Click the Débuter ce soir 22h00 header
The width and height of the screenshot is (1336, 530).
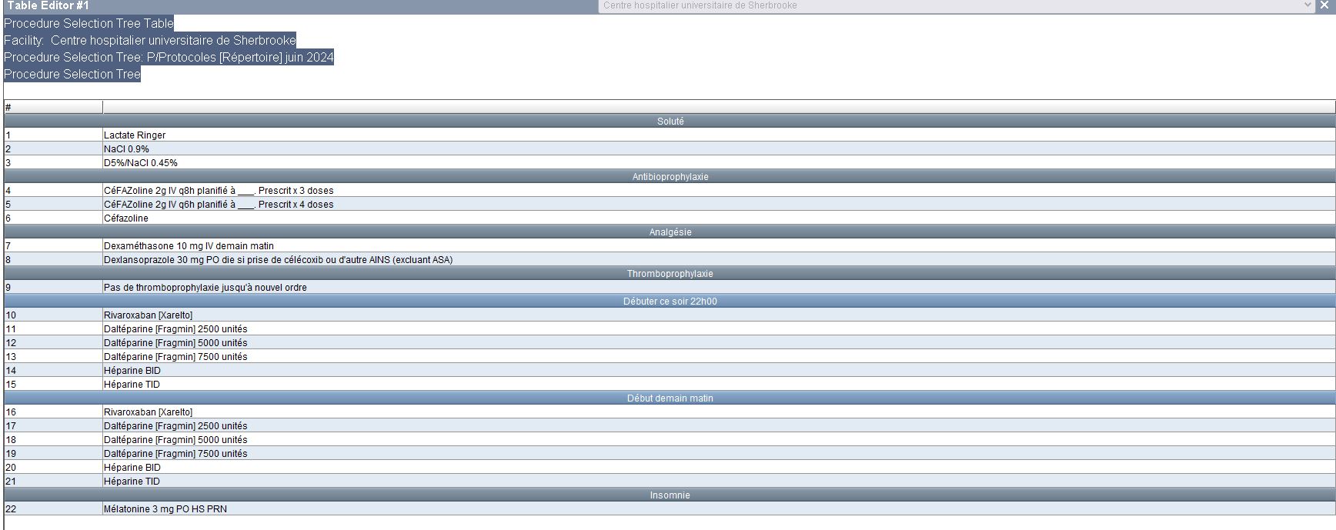point(670,302)
